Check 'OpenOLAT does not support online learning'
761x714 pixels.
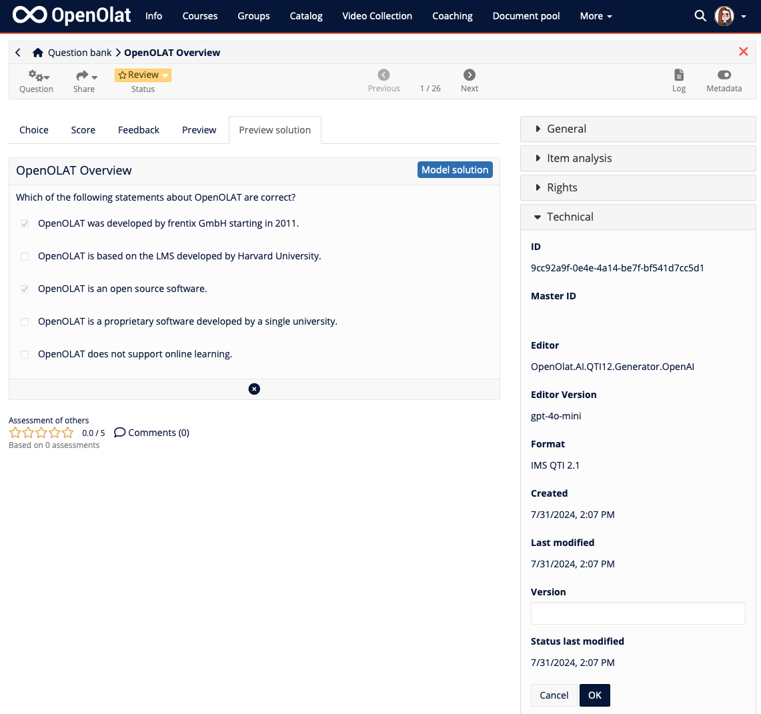[x=25, y=355]
